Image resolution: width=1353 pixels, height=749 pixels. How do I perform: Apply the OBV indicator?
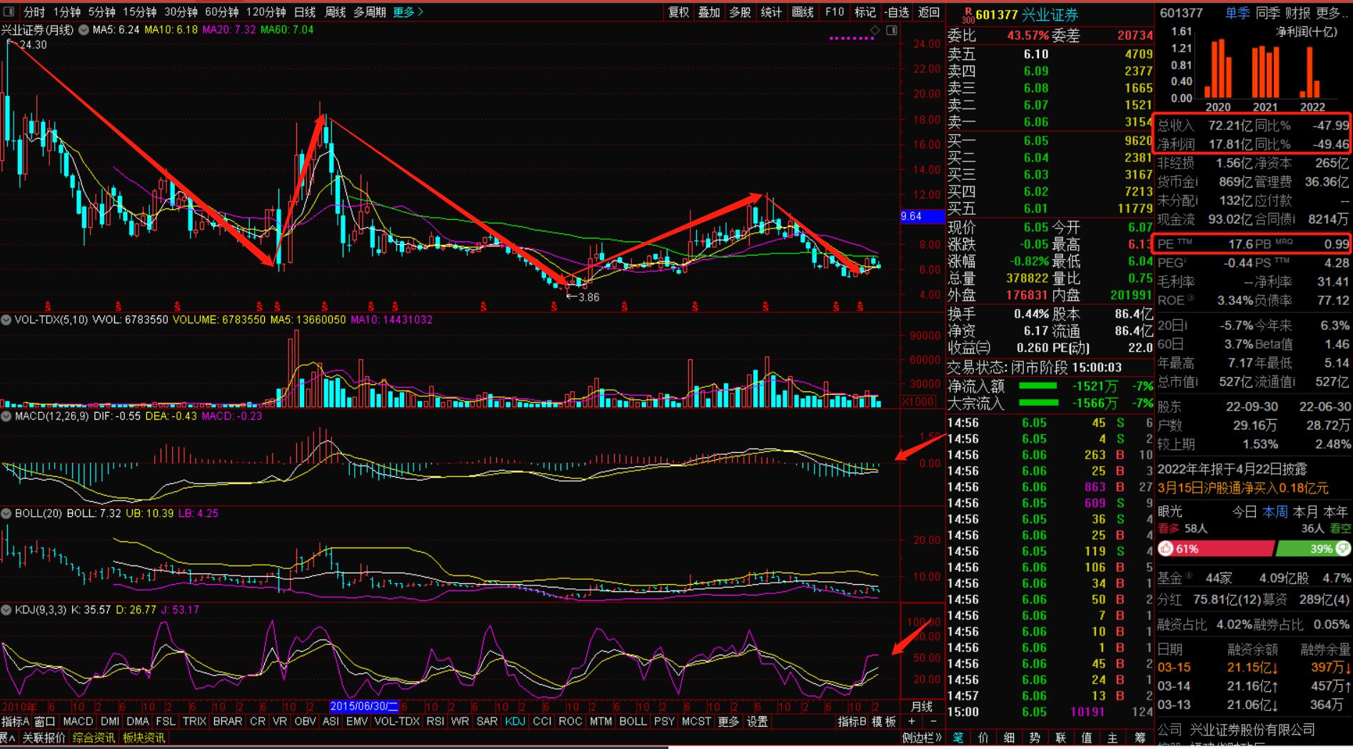coord(305,722)
